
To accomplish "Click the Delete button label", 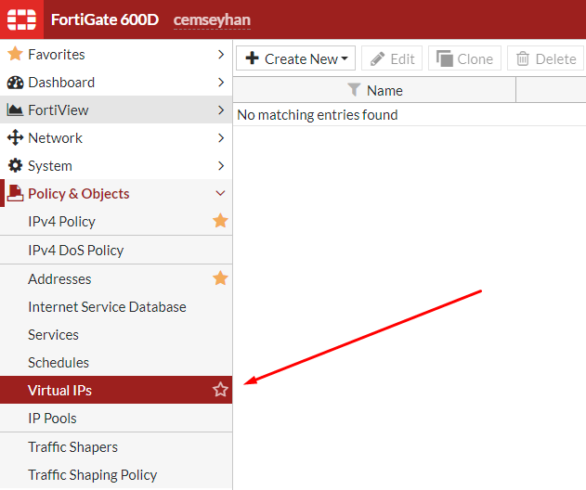I will (x=555, y=59).
